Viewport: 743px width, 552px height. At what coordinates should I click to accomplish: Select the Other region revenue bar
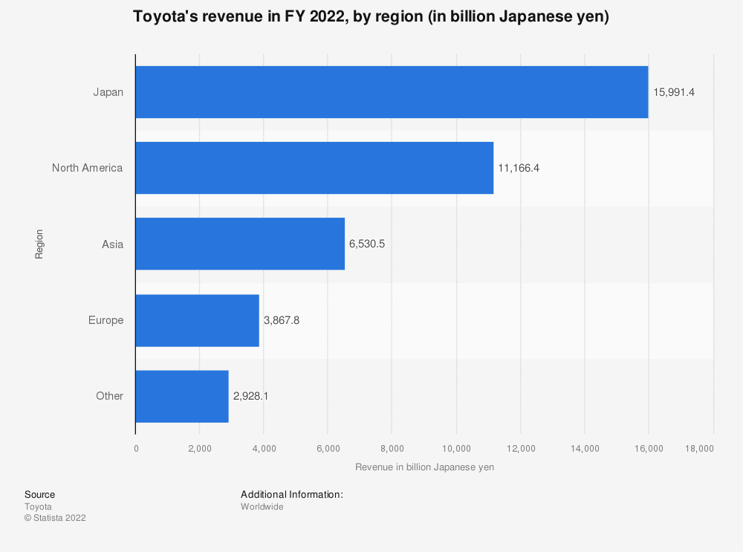181,396
